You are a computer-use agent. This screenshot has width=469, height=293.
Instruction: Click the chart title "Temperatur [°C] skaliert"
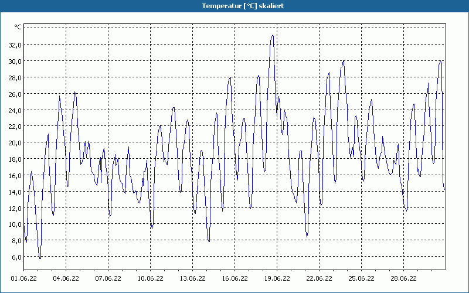click(243, 6)
